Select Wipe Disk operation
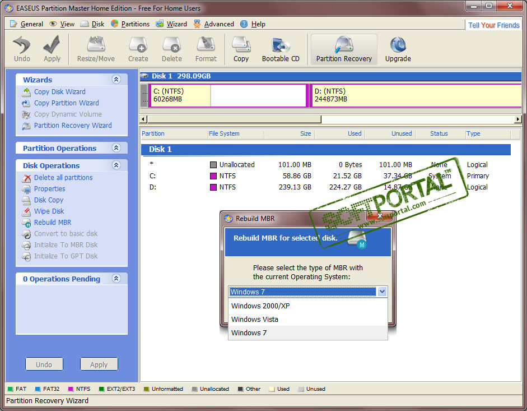Image resolution: width=527 pixels, height=411 pixels. coord(49,211)
